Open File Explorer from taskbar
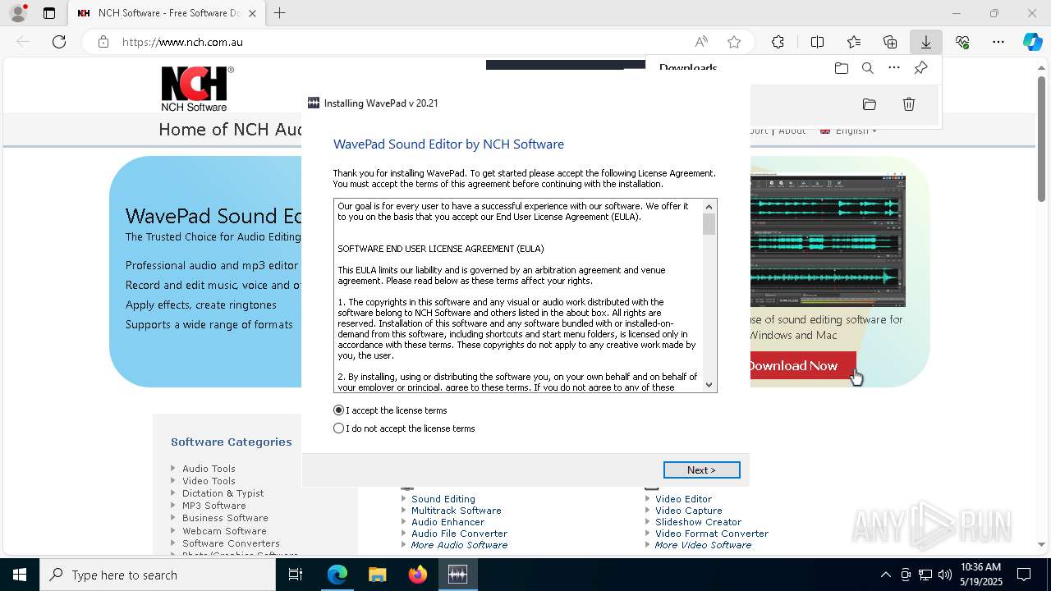This screenshot has width=1051, height=591. click(377, 575)
